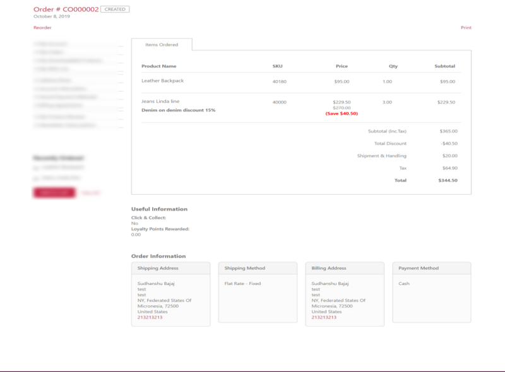
Task: Click the $95.00 price of Leather Backpack
Action: tap(342, 82)
